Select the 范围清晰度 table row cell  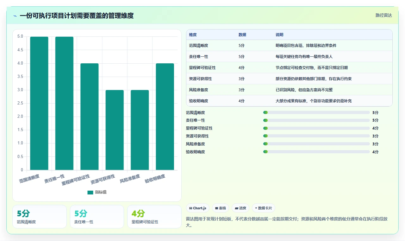[199, 46]
